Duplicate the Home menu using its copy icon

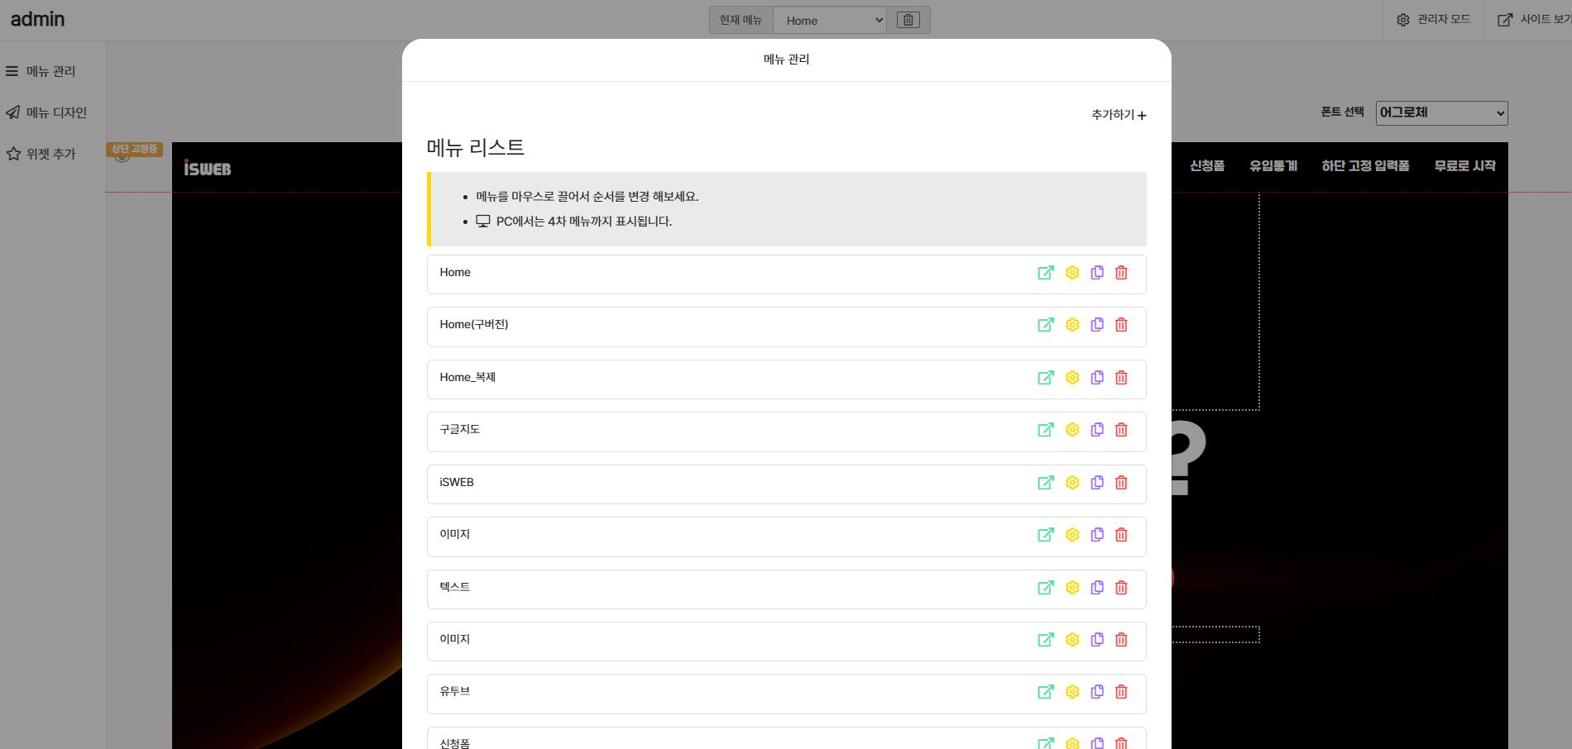pyautogui.click(x=1097, y=273)
